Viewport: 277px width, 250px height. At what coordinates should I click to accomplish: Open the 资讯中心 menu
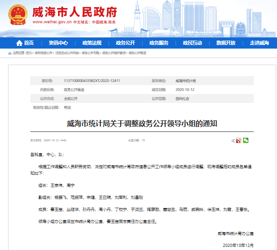[x=58, y=43]
